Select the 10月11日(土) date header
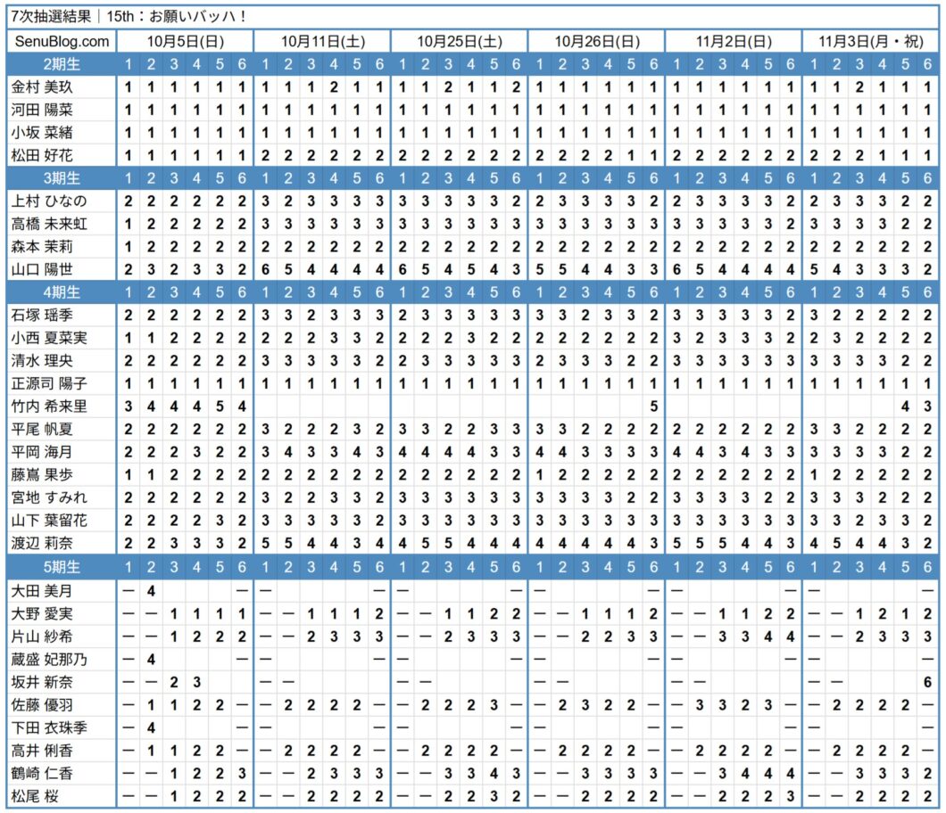946x813 pixels. [x=322, y=42]
